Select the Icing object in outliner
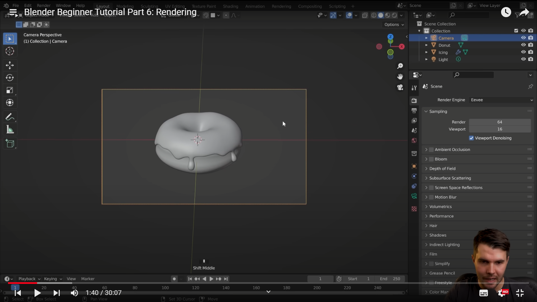Screen dimensions: 537x302 (443, 52)
